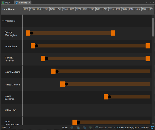Image resolution: width=155 pixels, height=130 pixels.
Task: Go to previous tab with left arrow
Action: (147, 3)
